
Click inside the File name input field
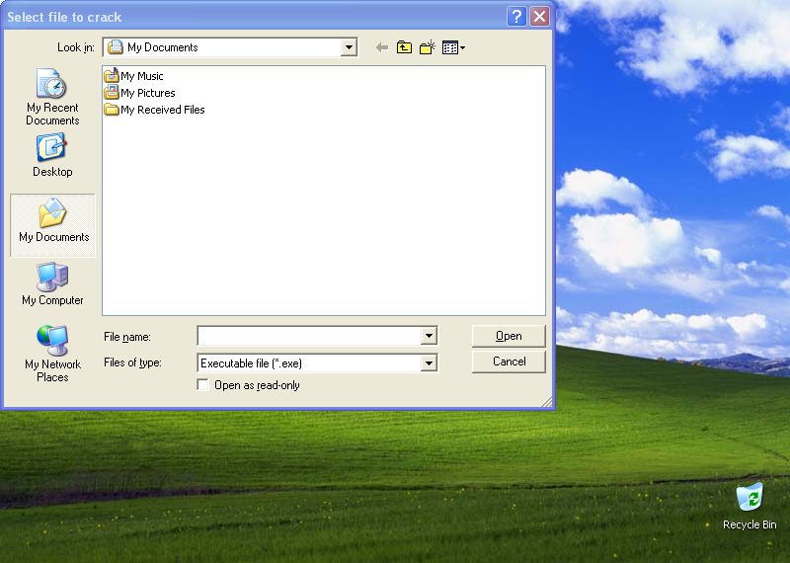(x=309, y=336)
